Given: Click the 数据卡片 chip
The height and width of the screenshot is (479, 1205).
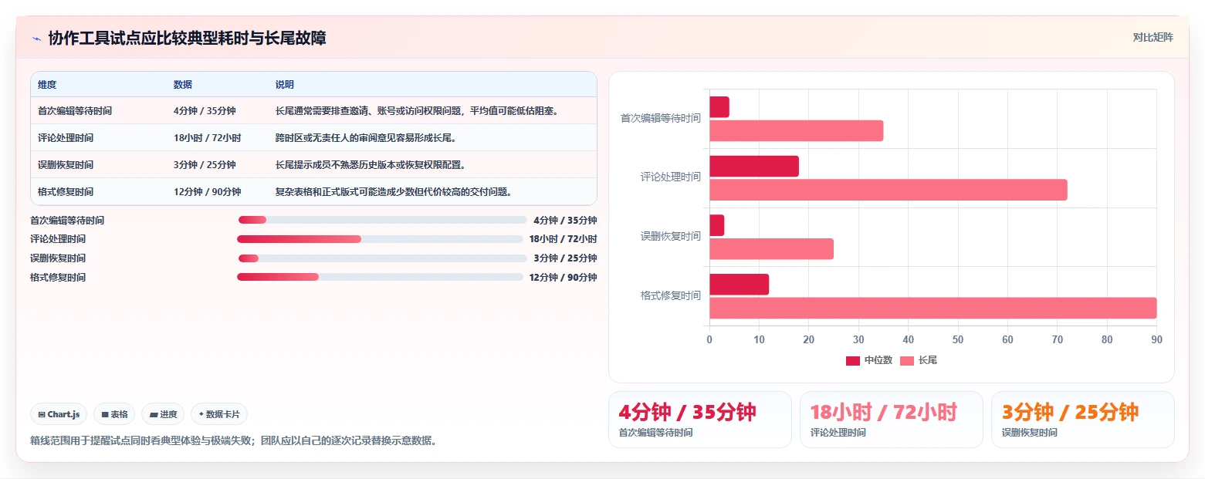Looking at the screenshot, I should pos(219,414).
